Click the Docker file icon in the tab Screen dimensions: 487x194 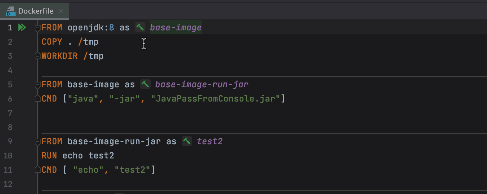11,11
